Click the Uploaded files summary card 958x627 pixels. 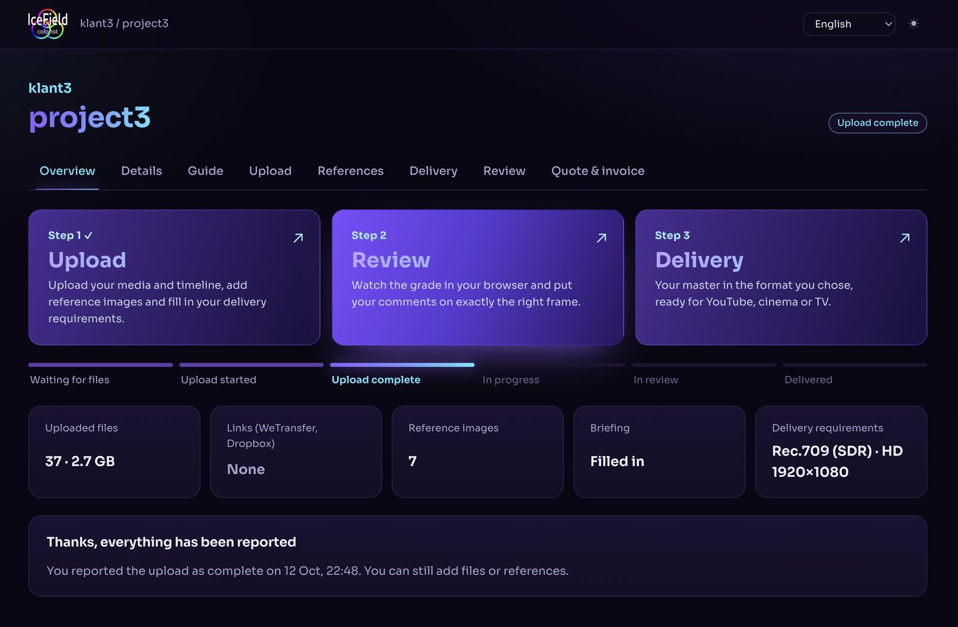114,452
